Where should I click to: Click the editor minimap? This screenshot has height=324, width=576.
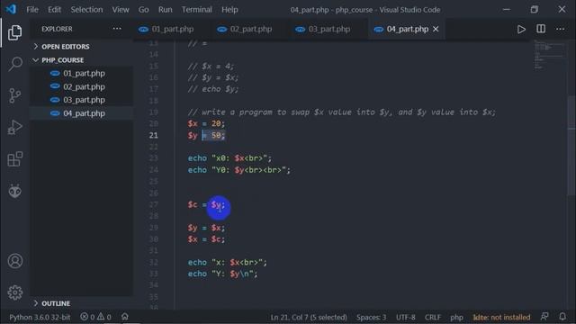point(549,55)
